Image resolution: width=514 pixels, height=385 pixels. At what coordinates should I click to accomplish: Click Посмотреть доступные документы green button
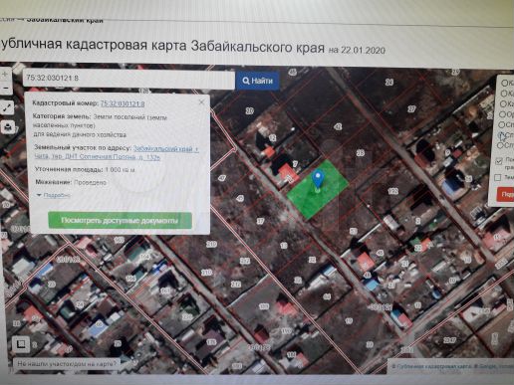(120, 221)
